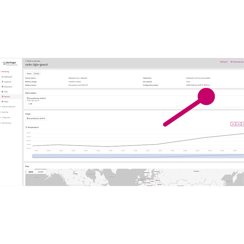This screenshot has height=244, width=244.
Task: Click 'Unable to obtain' battery charge value
Action: coord(75,82)
